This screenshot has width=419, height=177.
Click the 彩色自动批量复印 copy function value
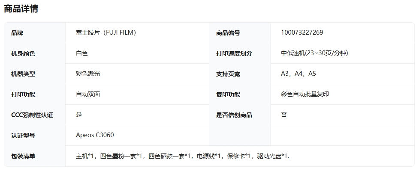click(305, 94)
